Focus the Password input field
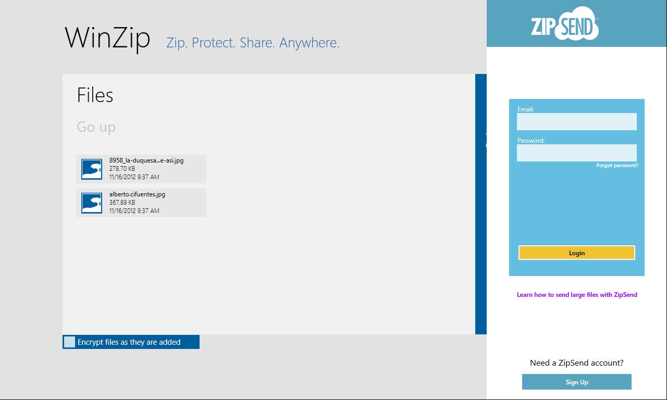The image size is (667, 400). pos(577,153)
